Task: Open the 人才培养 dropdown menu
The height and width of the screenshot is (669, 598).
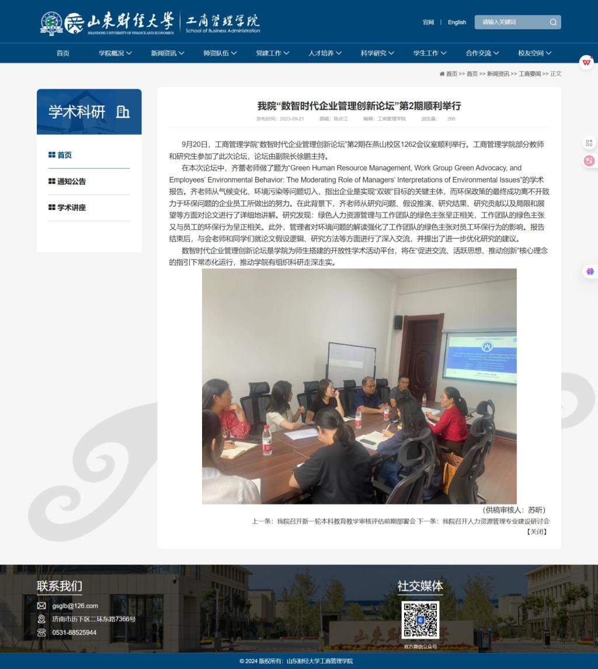Action: click(x=325, y=53)
